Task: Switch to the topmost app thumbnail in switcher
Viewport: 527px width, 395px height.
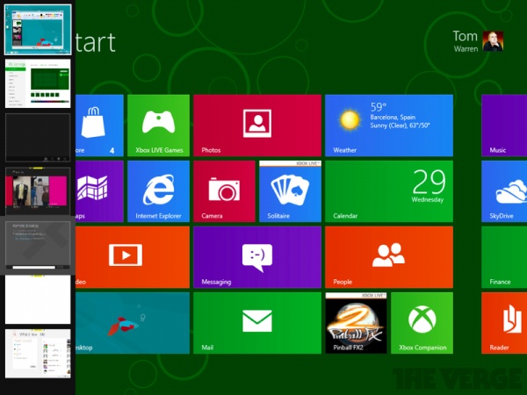Action: click(x=38, y=29)
